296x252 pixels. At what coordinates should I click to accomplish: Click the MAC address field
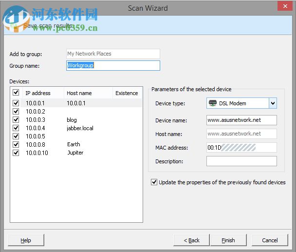(x=241, y=148)
